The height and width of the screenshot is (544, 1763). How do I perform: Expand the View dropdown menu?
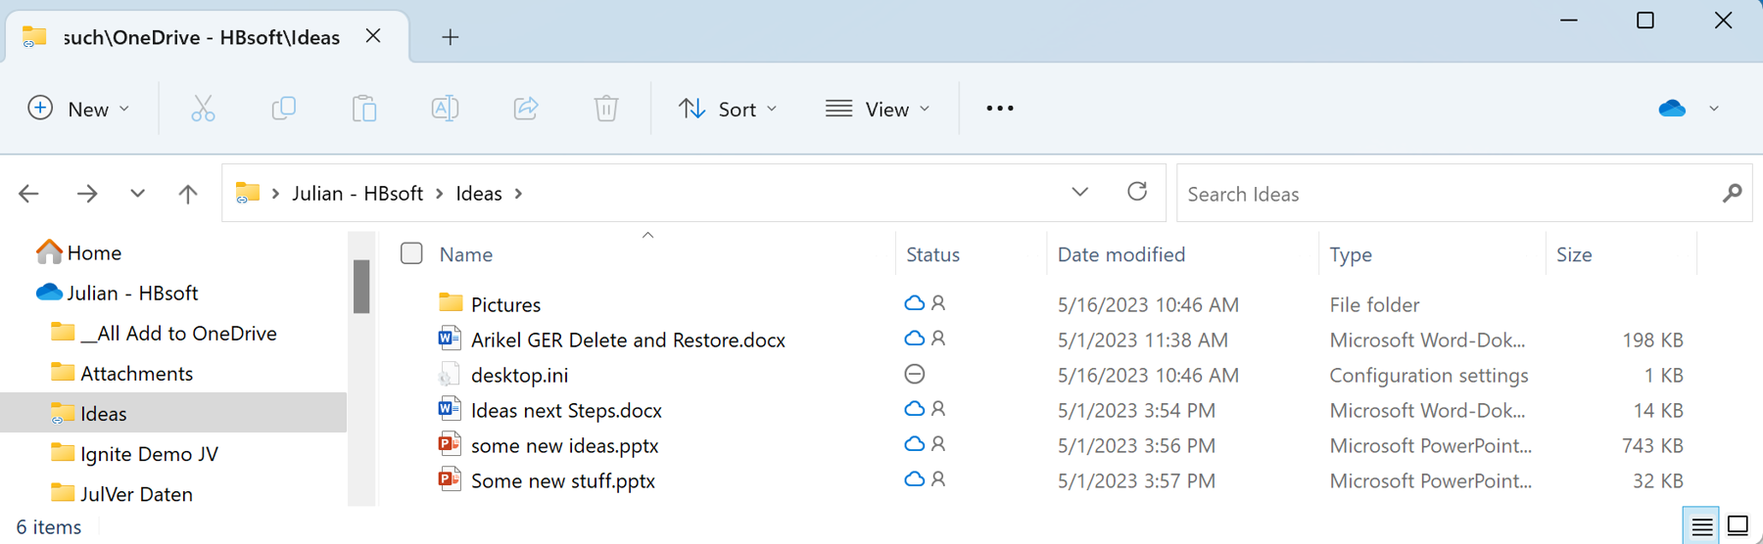pos(878,109)
